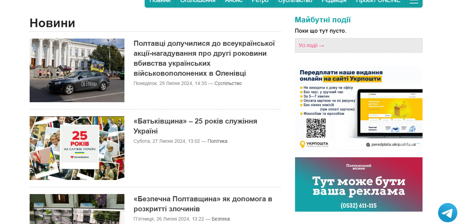
Task: Open the Telegram chat bubble icon
Action: coord(447,213)
